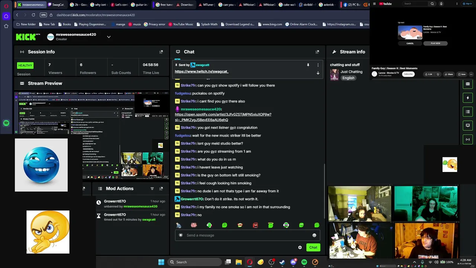Click the Stream Preview thumbnail

(x=91, y=135)
